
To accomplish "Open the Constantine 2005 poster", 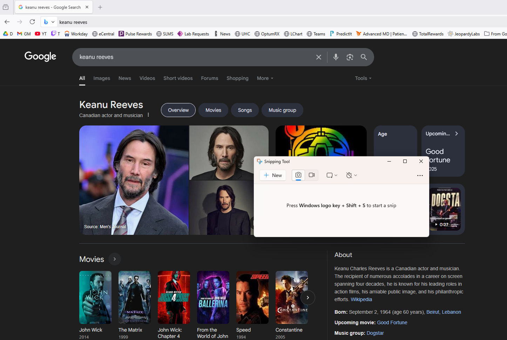I will 292,297.
